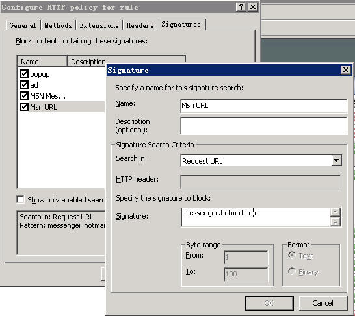Viewport: 355px width, 316px height.
Task: Click the help question mark button
Action: coord(241,7)
